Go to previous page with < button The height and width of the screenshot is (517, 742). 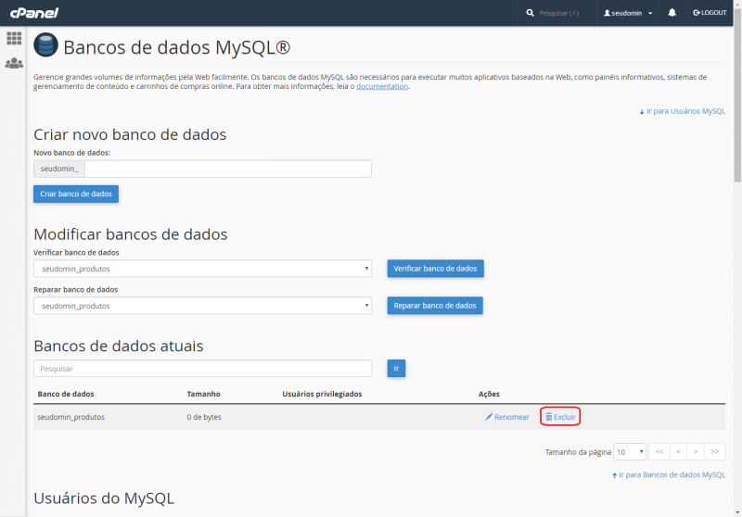click(x=679, y=452)
